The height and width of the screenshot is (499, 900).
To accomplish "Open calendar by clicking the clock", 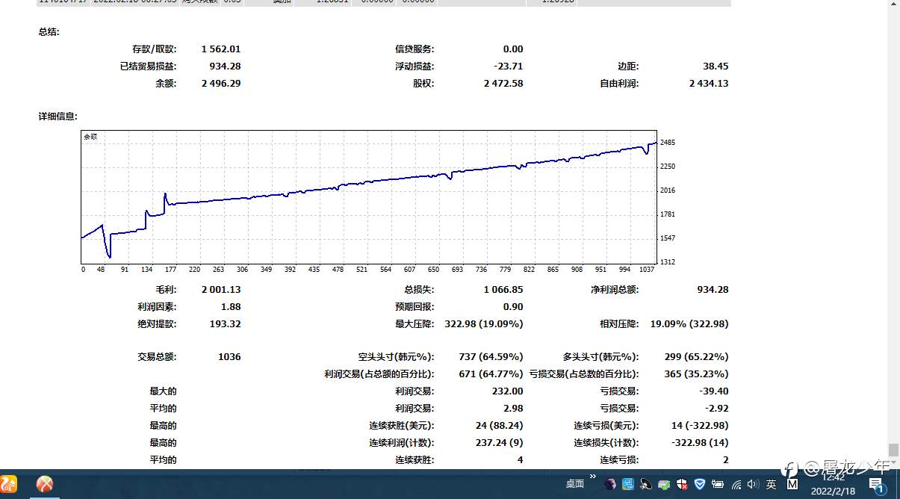I will click(834, 487).
